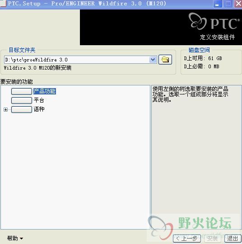The height and width of the screenshot is (244, 242).
Task: Click the 'Wildfire 3.0 M120的新安装' text
Action: pyautogui.click(x=37, y=68)
